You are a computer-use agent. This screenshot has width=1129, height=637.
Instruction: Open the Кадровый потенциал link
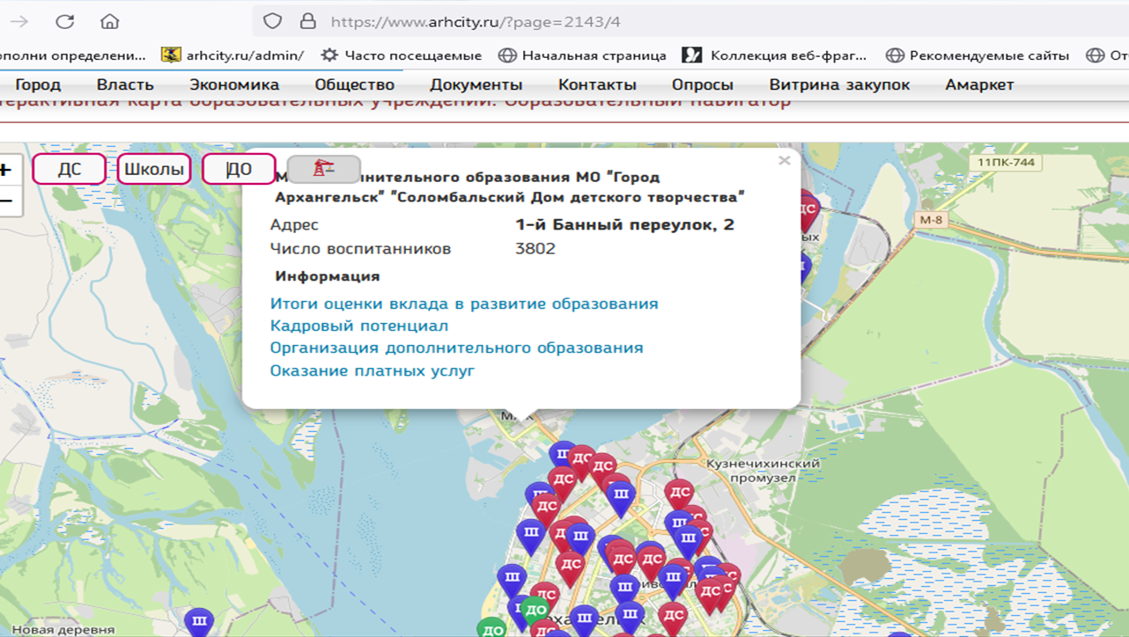(x=359, y=326)
